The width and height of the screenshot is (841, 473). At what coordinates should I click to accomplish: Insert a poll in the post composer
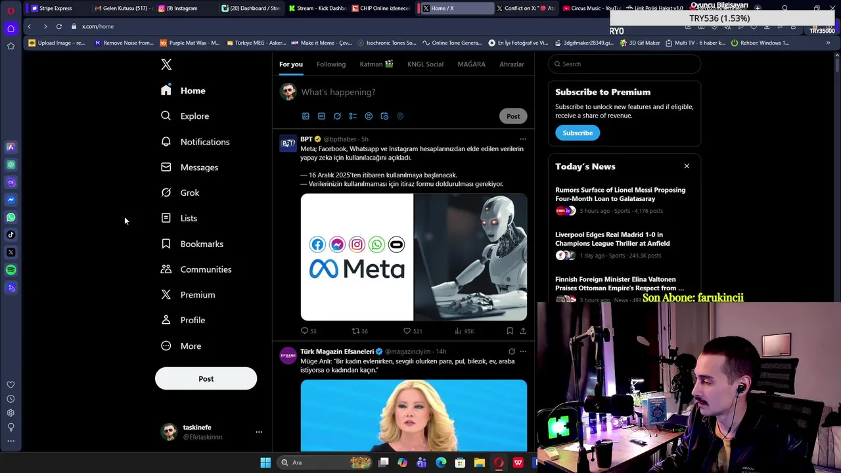(353, 116)
